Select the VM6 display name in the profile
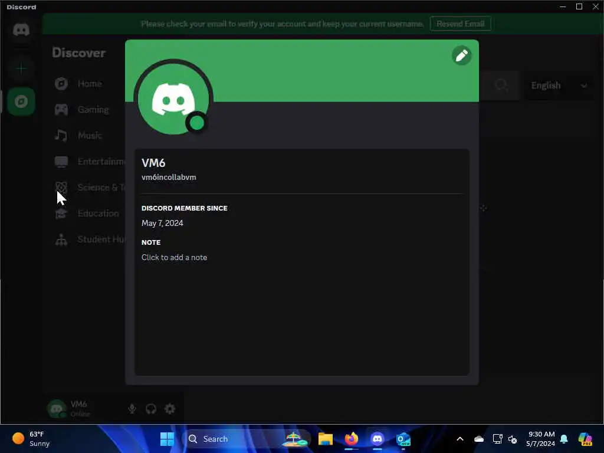 point(153,163)
